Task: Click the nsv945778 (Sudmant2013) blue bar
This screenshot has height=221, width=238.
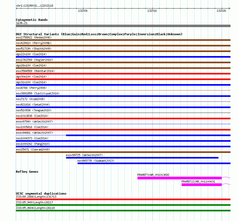Action: click(x=154, y=163)
